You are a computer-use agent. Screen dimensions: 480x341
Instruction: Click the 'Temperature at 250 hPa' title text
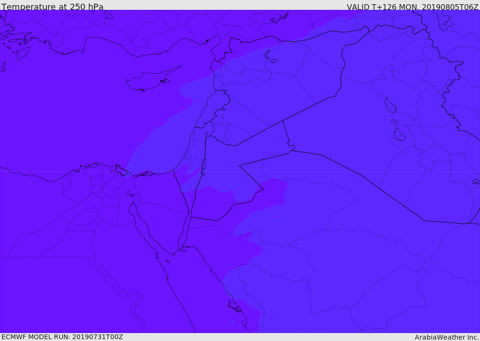tap(52, 7)
